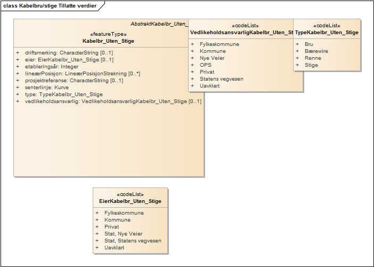
Task: Select 'Stat, Nye Veier' in the Eier list
Action: pyautogui.click(x=123, y=234)
